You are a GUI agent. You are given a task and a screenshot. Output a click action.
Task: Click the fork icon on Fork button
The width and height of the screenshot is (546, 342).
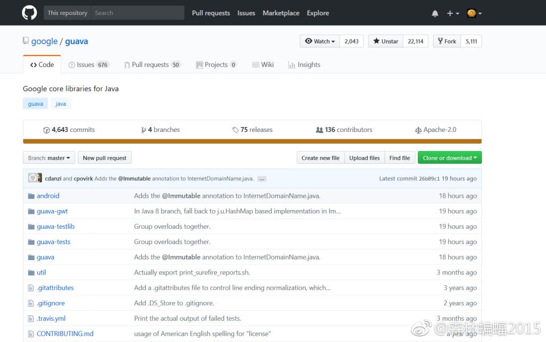[440, 41]
